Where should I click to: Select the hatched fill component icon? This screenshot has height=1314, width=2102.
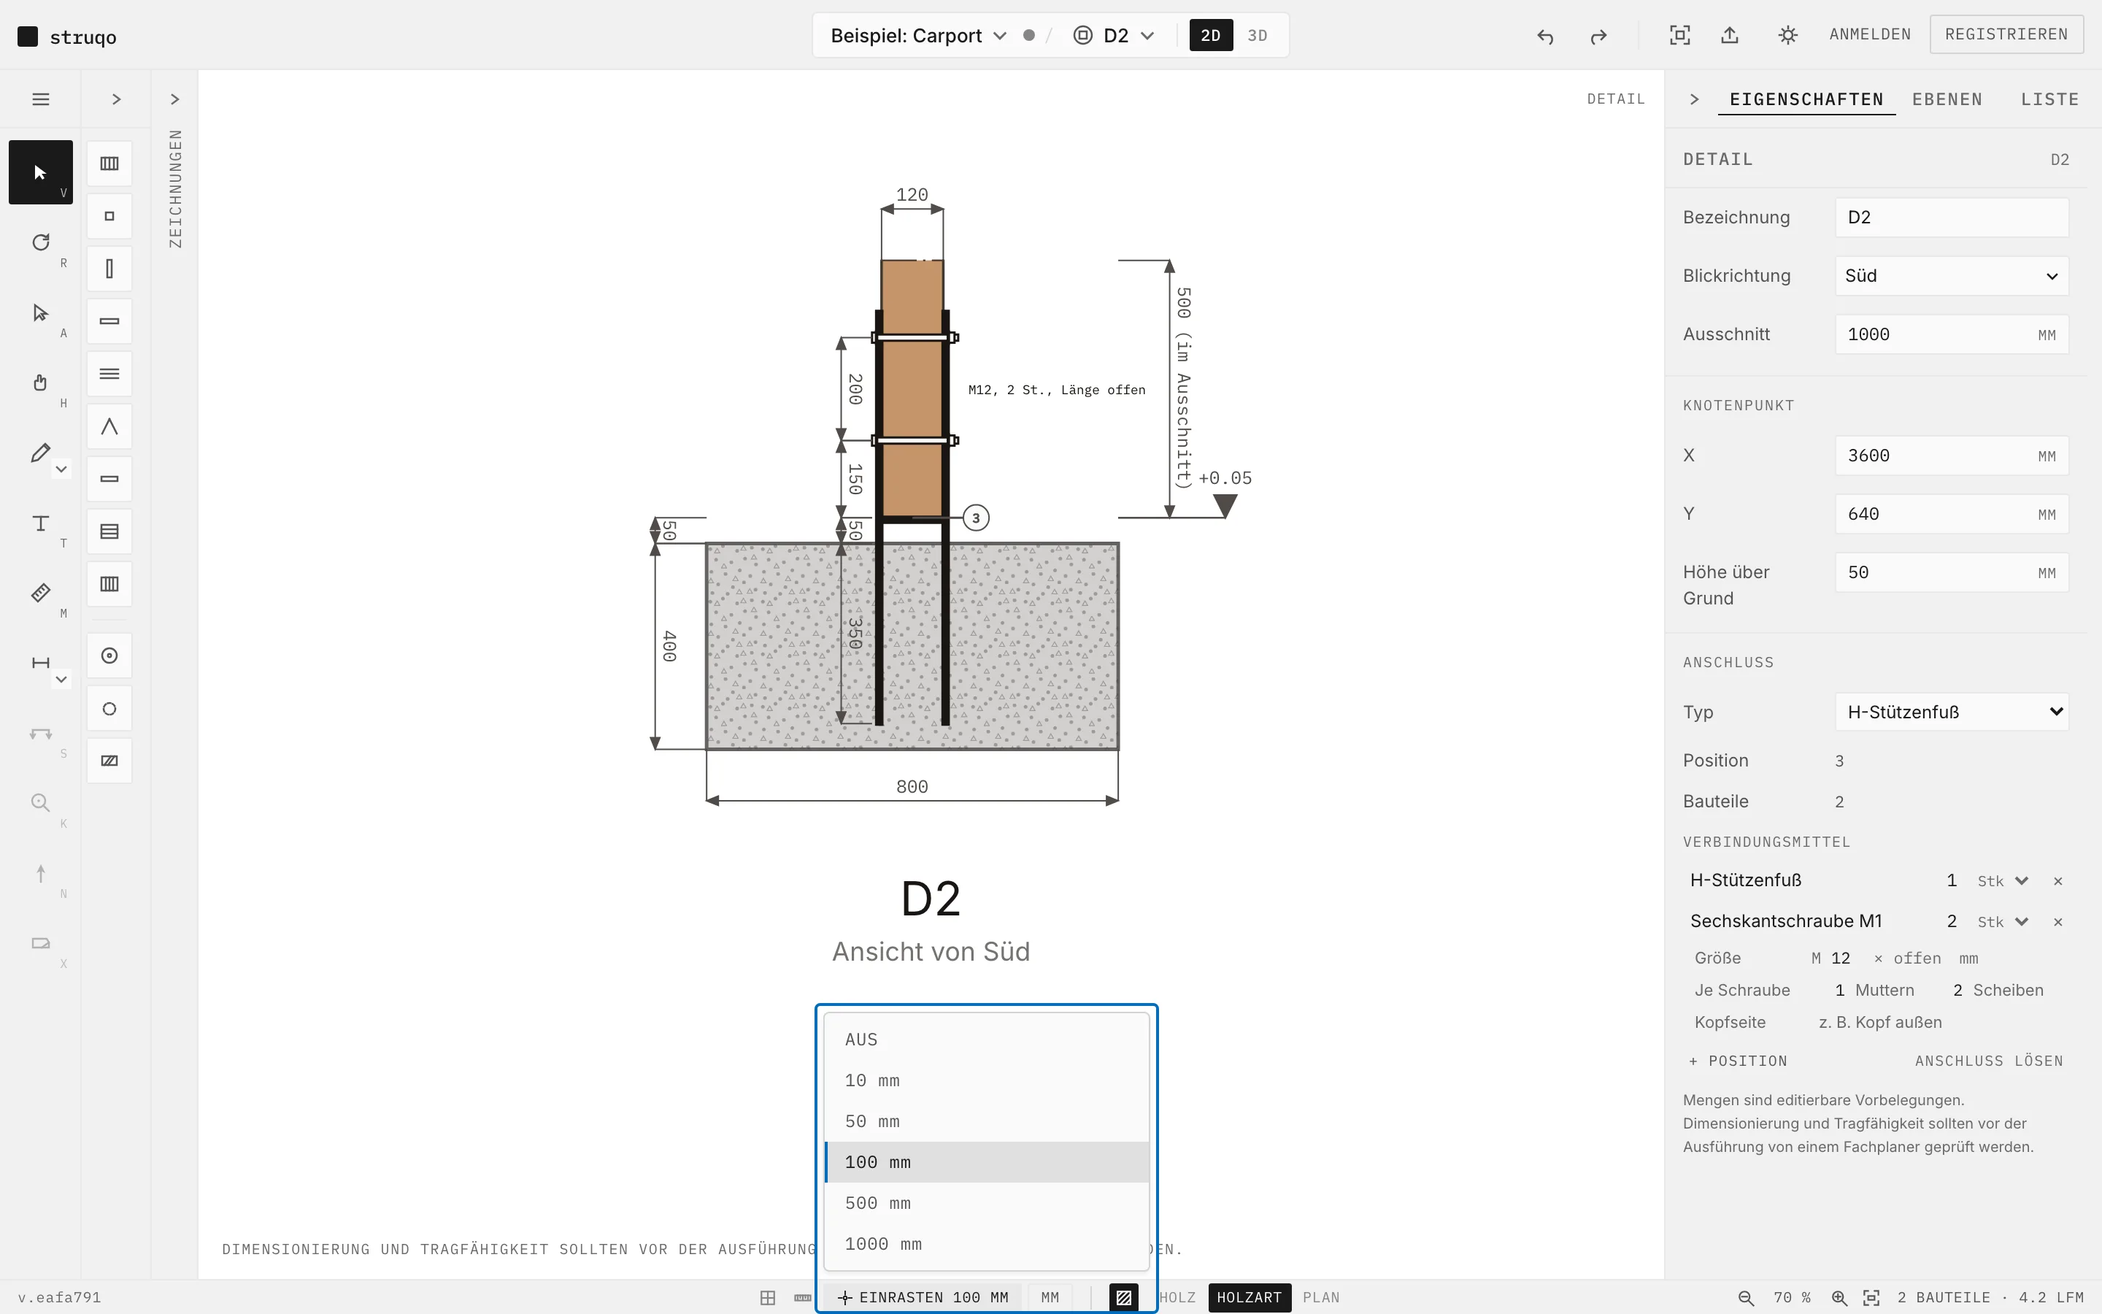(109, 761)
